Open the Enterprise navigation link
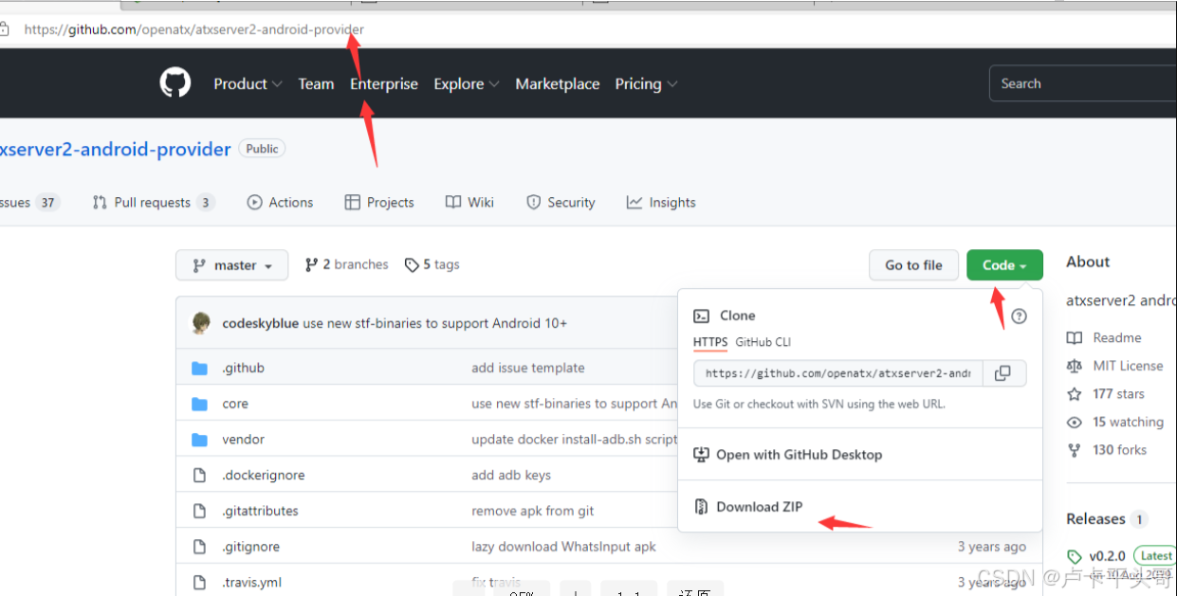Screen dimensions: 1177x596 [x=384, y=83]
